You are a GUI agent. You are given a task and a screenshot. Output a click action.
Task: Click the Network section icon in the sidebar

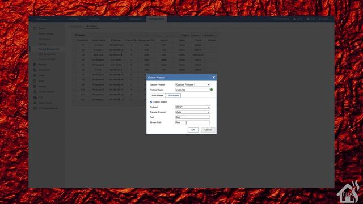(x=35, y=65)
